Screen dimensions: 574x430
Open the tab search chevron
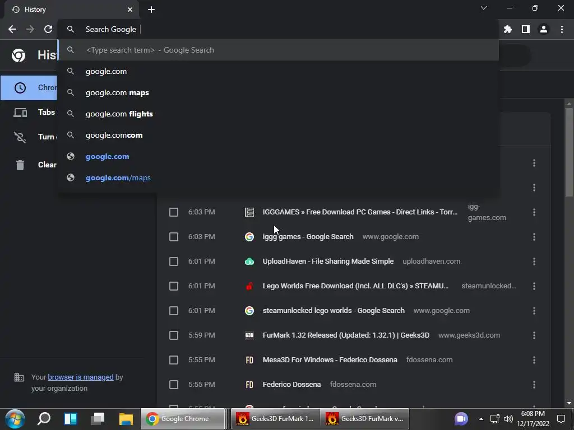(x=484, y=8)
